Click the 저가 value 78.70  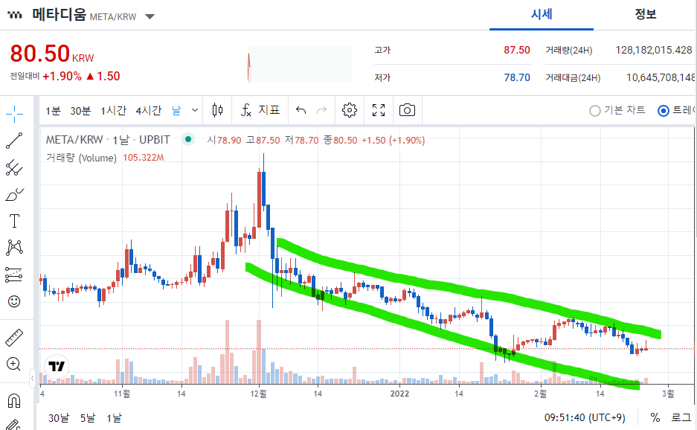click(517, 77)
